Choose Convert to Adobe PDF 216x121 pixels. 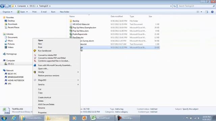47,55
